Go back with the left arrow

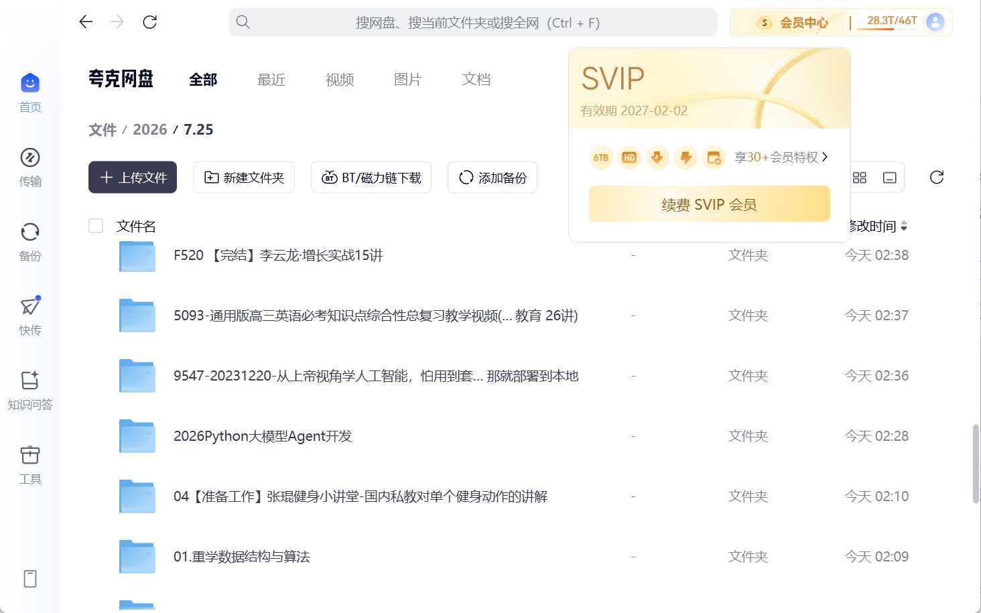click(86, 22)
